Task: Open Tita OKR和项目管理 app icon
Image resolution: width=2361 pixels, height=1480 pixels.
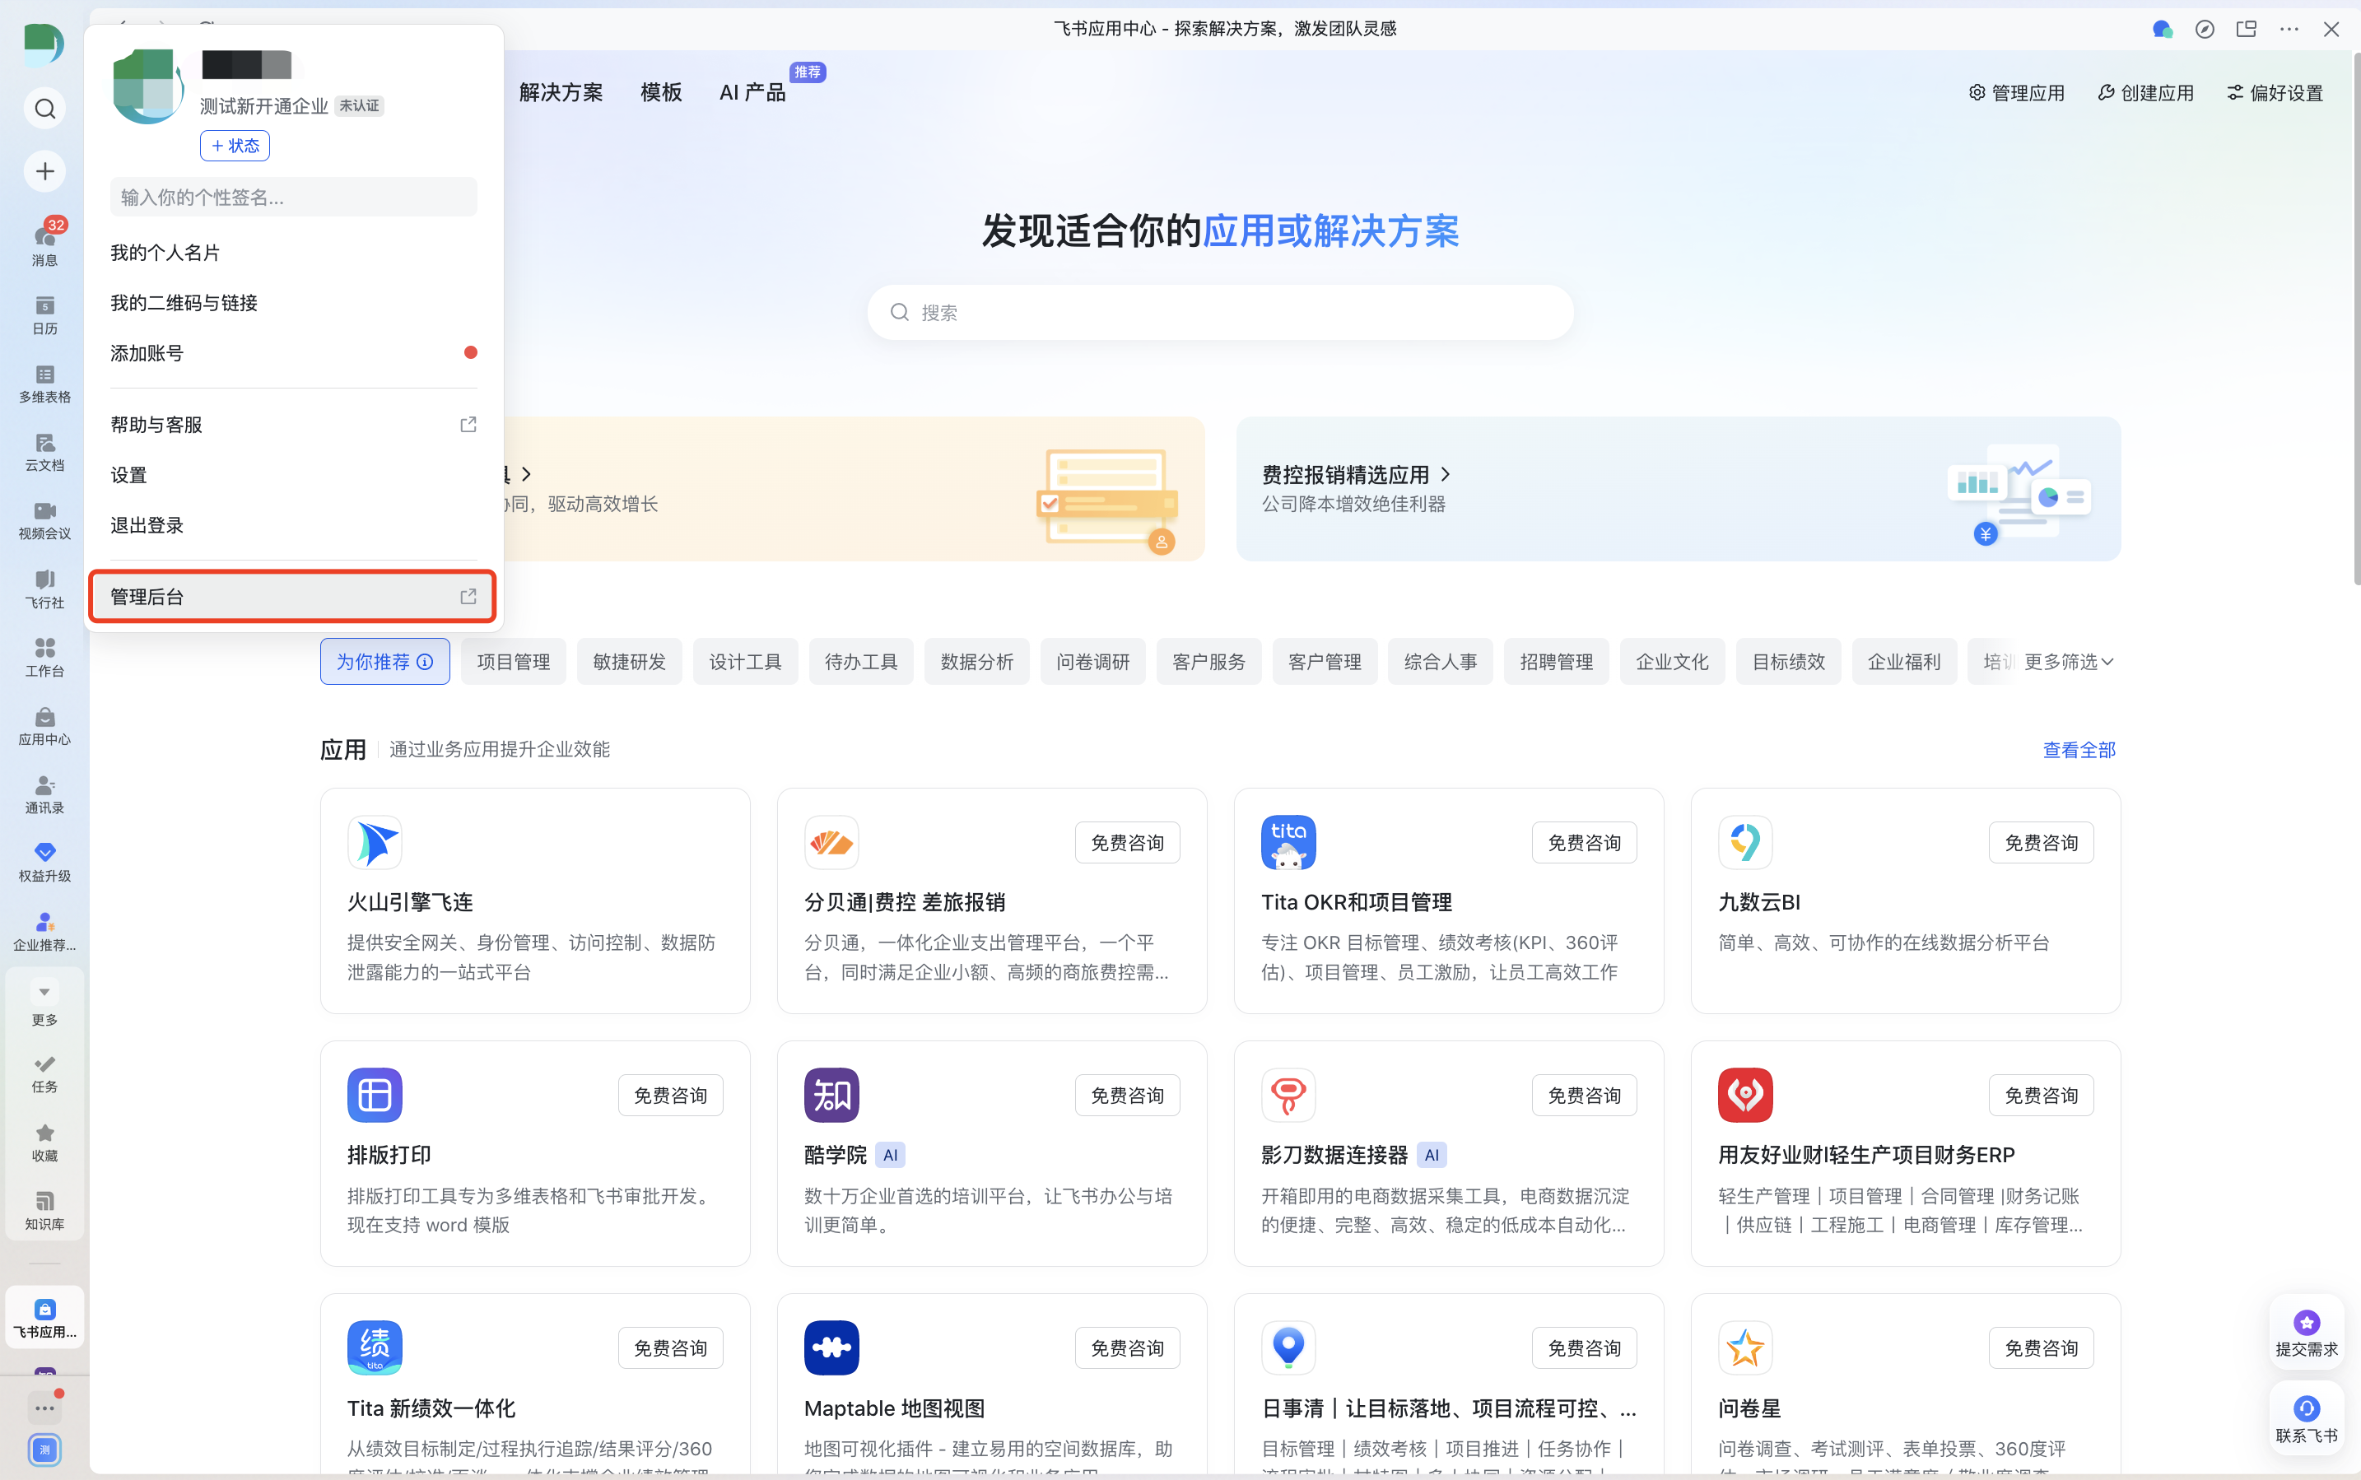Action: tap(1288, 842)
